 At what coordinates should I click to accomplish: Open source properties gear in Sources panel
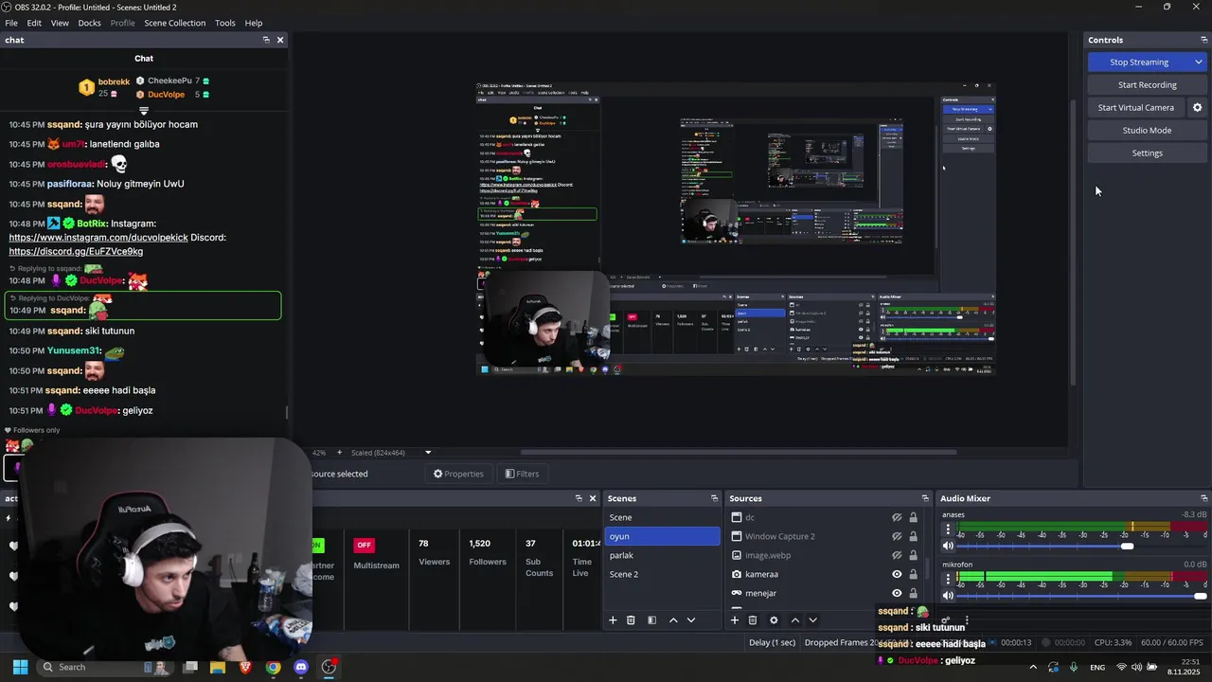click(774, 620)
